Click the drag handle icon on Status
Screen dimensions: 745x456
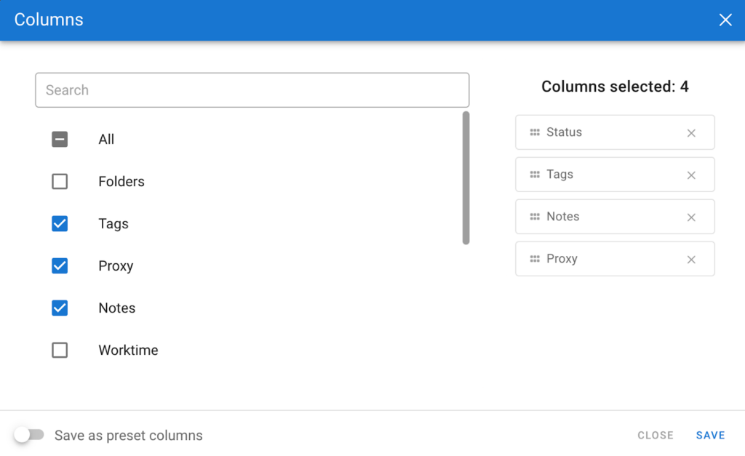pos(535,132)
